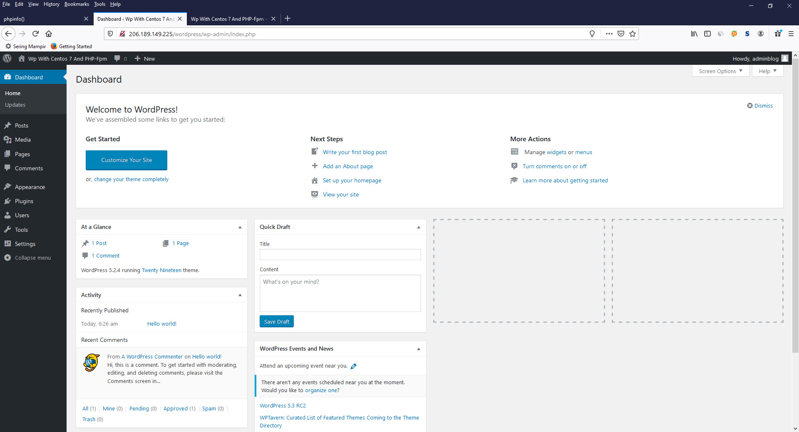
Task: Click the Quick Draft Title field
Action: tap(340, 254)
